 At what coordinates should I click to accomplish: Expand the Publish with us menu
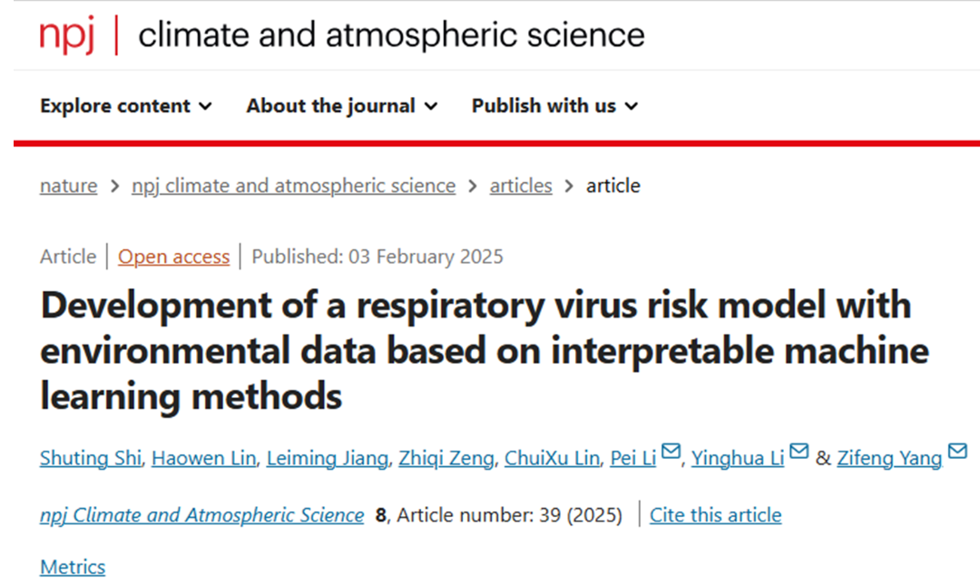[x=554, y=106]
